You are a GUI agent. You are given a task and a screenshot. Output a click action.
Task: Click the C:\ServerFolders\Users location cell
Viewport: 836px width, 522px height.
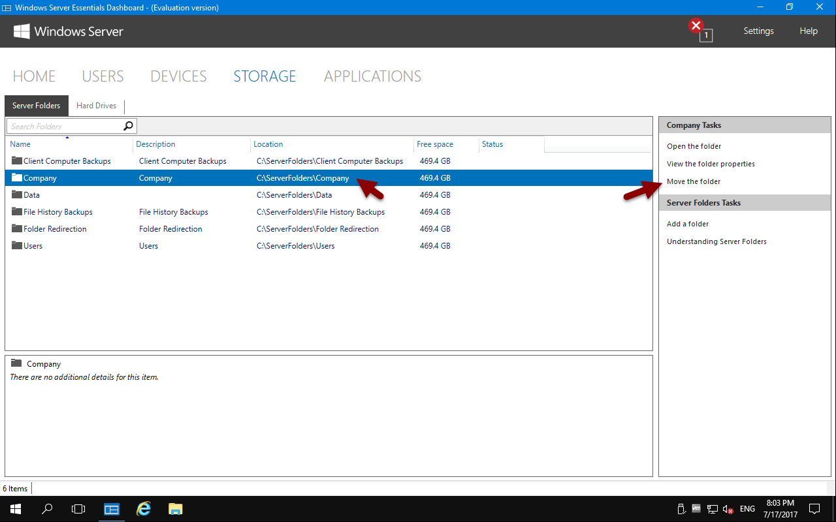coord(296,246)
